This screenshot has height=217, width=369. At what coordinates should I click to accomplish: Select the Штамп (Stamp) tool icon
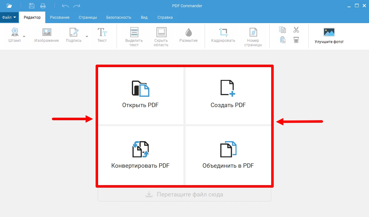[15, 32]
